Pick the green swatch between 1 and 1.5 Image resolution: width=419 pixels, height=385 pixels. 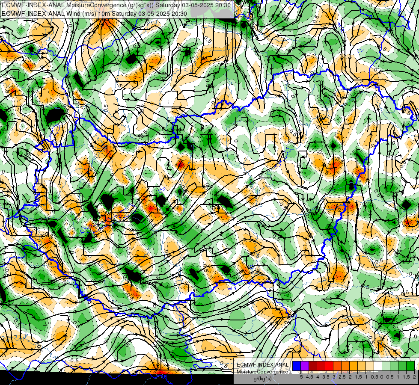tap(402, 366)
